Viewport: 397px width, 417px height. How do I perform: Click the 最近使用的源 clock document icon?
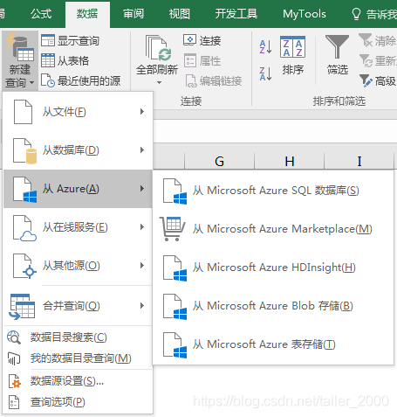tap(48, 80)
